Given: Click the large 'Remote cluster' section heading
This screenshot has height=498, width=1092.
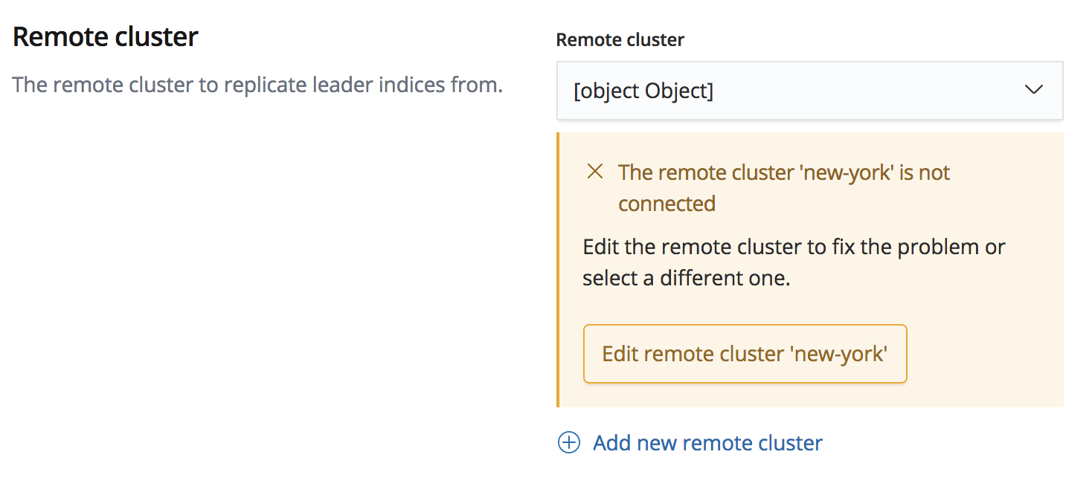Looking at the screenshot, I should (106, 36).
